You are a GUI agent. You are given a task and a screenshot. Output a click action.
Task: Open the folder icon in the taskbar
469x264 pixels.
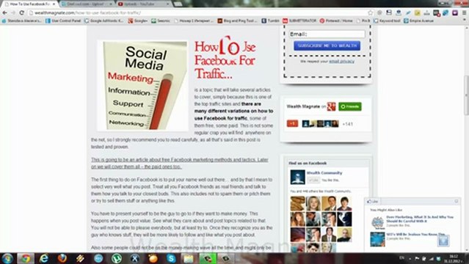tap(189, 258)
